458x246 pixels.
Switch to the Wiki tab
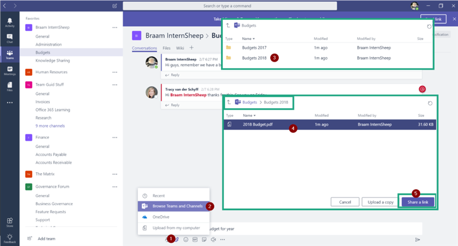[x=180, y=48]
